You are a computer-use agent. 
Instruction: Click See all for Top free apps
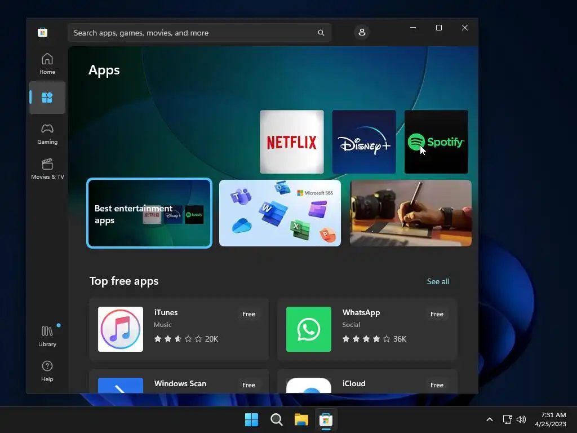click(438, 281)
